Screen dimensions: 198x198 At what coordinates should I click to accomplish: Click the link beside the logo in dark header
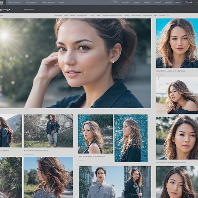(29, 9)
